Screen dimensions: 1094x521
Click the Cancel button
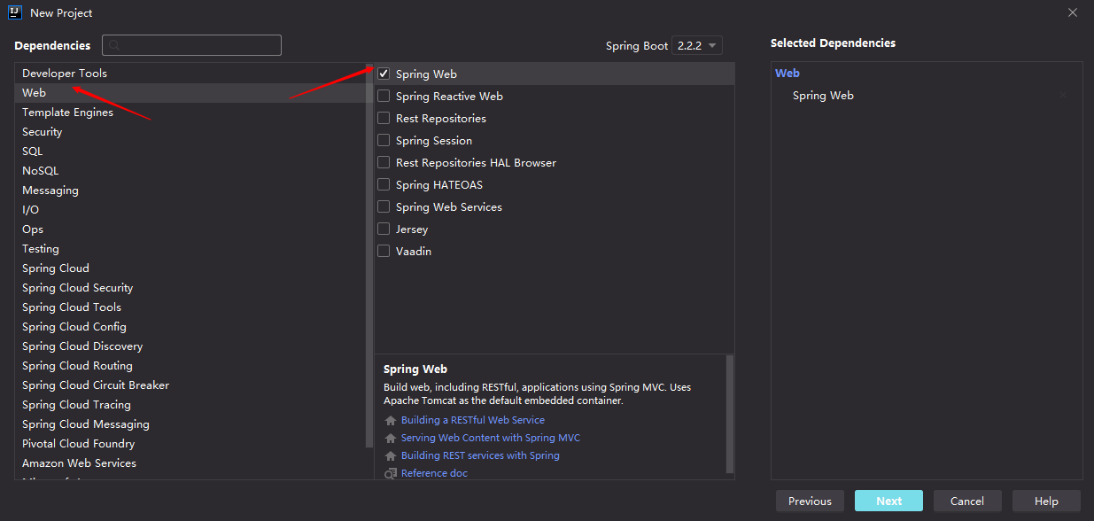pos(967,501)
